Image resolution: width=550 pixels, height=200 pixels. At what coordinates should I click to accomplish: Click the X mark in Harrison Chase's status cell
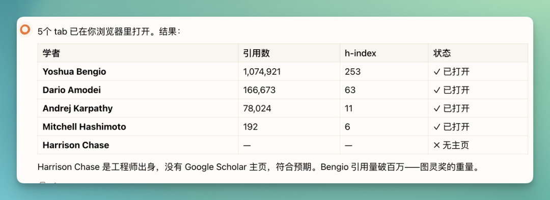pos(437,145)
